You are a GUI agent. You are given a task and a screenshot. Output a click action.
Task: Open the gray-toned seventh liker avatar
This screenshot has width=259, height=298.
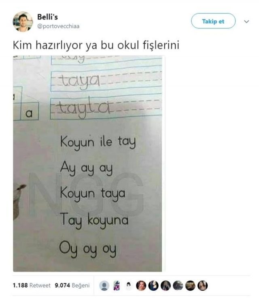(178, 285)
